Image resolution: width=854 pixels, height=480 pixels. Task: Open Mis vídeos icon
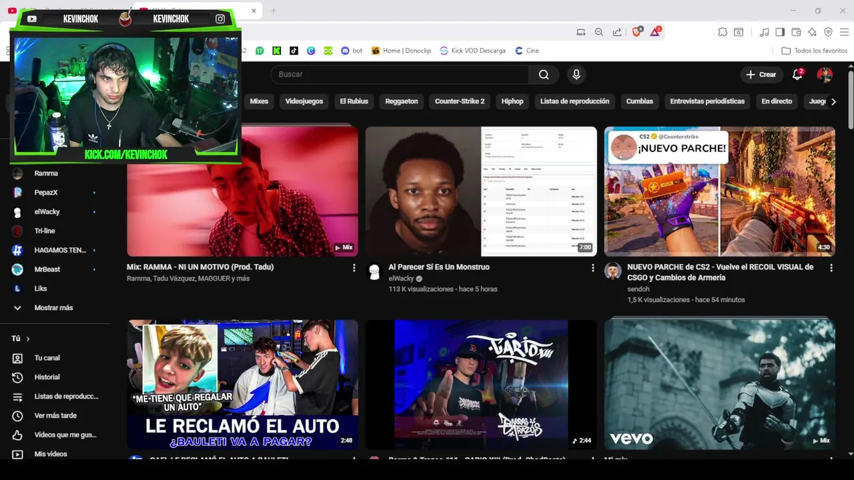[17, 454]
